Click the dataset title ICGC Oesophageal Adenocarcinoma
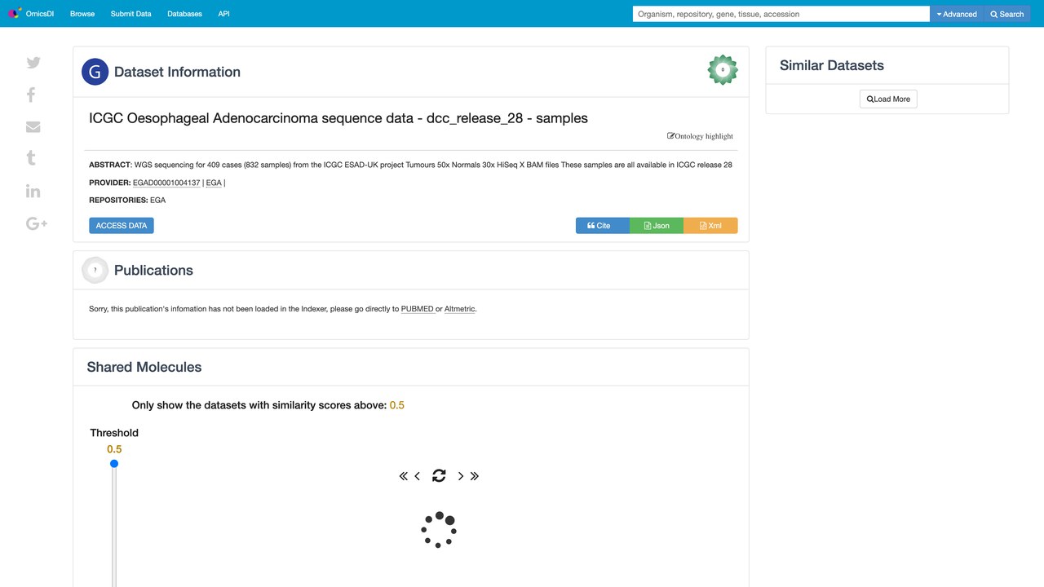This screenshot has height=587, width=1044. point(338,118)
